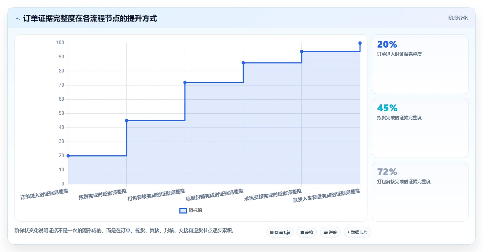Click the data point at value 45
Image resolution: width=483 pixels, height=252 pixels.
[x=127, y=120]
